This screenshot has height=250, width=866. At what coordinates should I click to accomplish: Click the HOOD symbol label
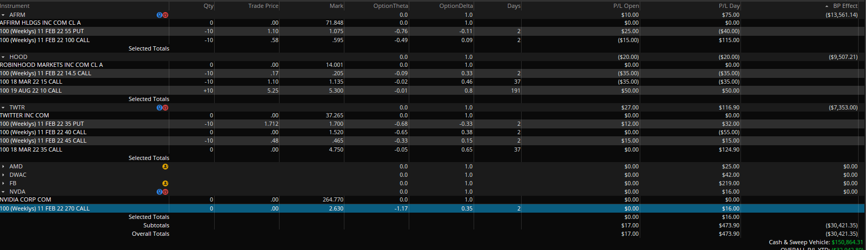tap(18, 57)
